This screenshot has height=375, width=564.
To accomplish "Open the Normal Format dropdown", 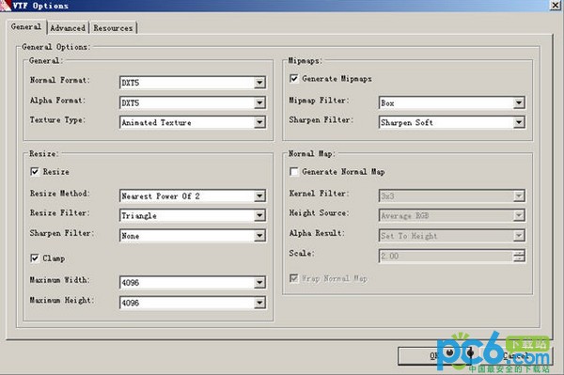I will pyautogui.click(x=193, y=83).
